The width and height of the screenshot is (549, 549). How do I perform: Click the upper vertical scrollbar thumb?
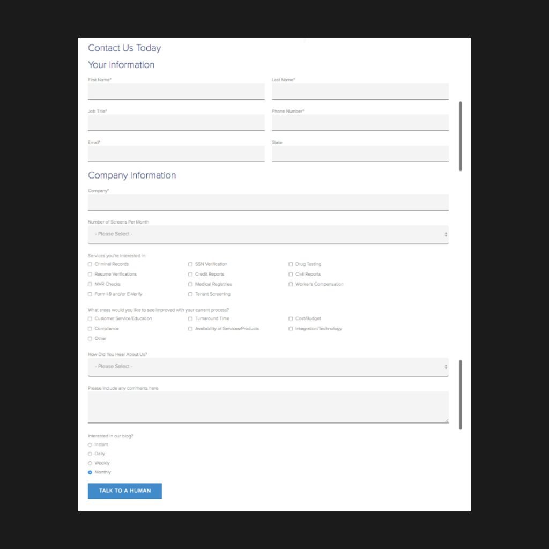[x=461, y=136]
